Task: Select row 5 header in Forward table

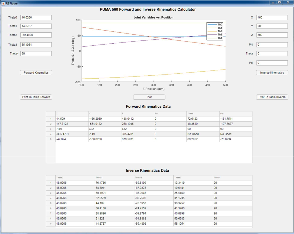Action: pyautogui.click(x=51, y=139)
